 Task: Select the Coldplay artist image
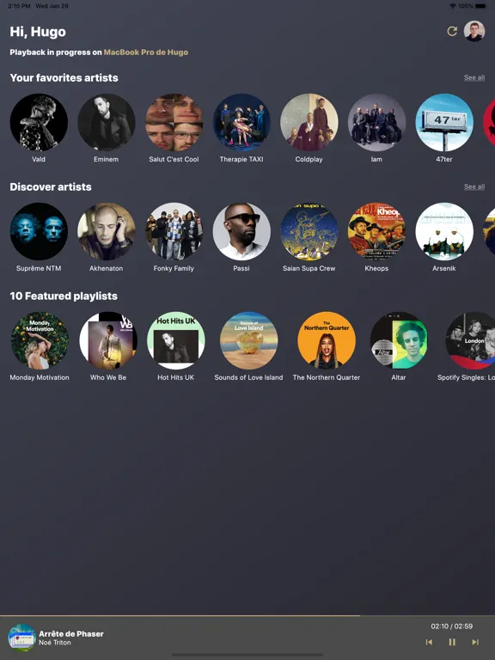(x=309, y=122)
